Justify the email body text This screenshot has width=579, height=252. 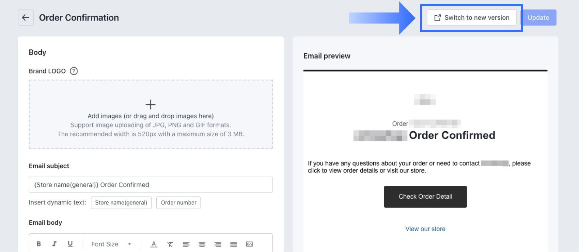click(x=233, y=244)
